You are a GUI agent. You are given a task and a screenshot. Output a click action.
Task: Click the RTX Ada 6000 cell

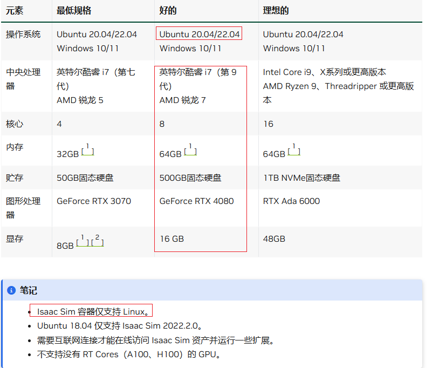[291, 201]
